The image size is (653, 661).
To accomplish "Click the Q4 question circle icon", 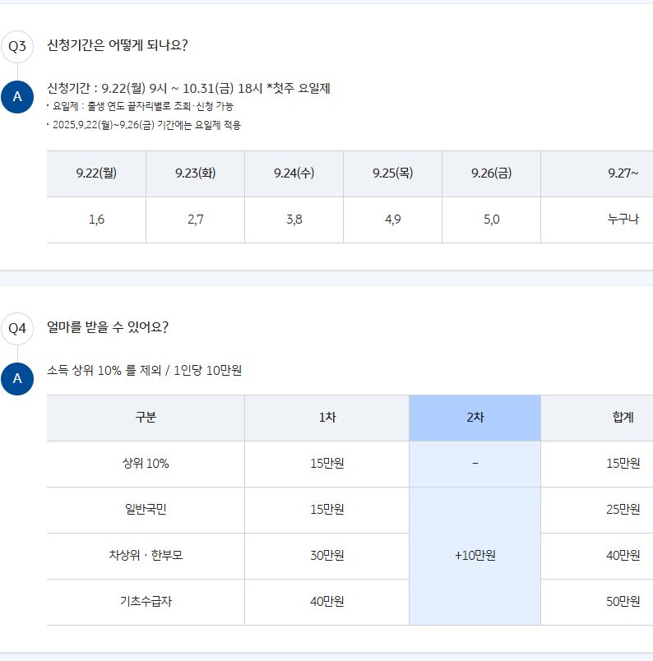I will coord(17,328).
